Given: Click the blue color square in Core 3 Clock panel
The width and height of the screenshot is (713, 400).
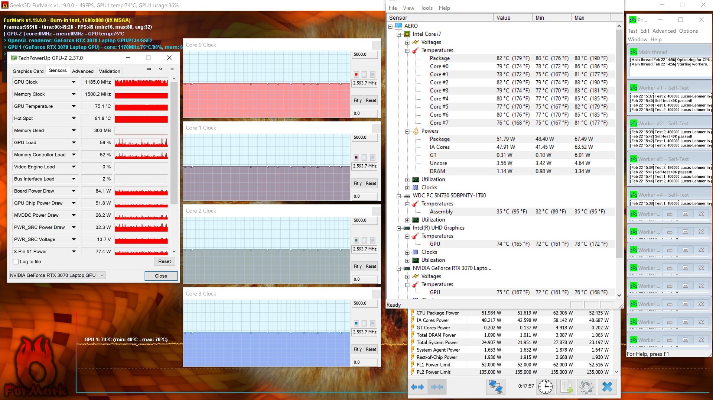Looking at the screenshot, I should [x=356, y=323].
